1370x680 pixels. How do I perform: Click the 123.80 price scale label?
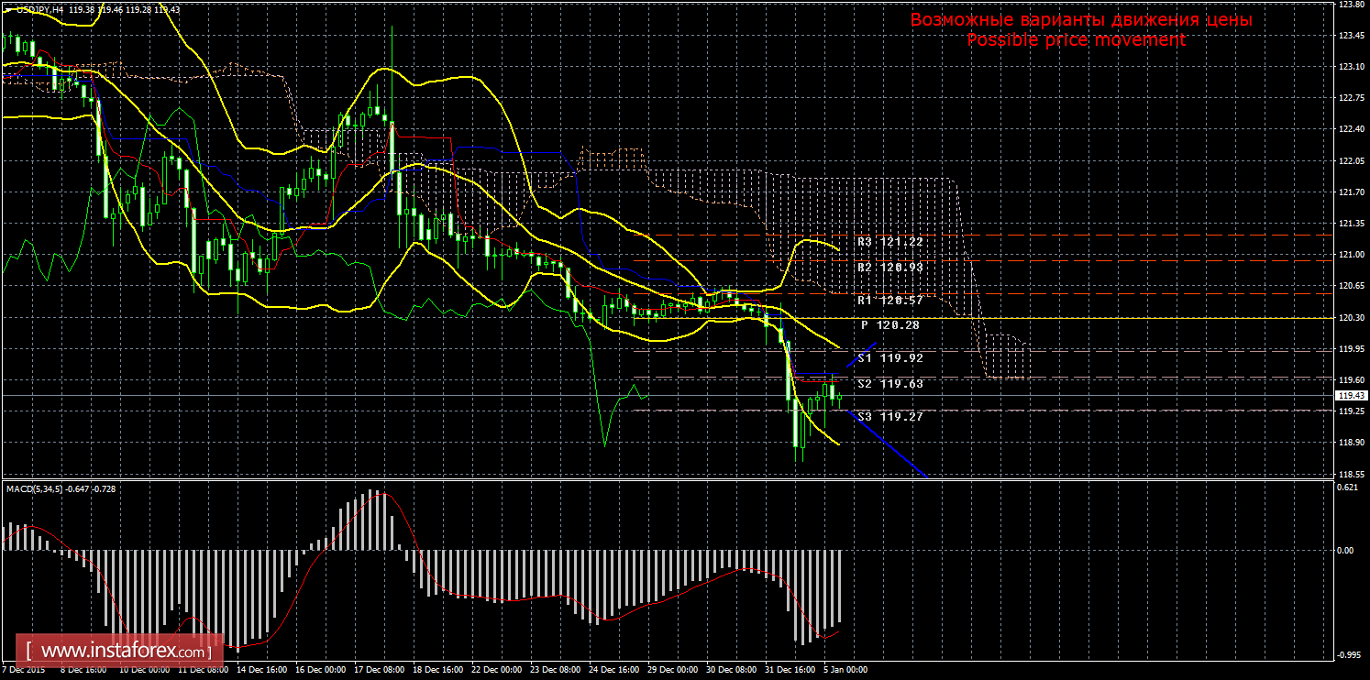[x=1349, y=5]
